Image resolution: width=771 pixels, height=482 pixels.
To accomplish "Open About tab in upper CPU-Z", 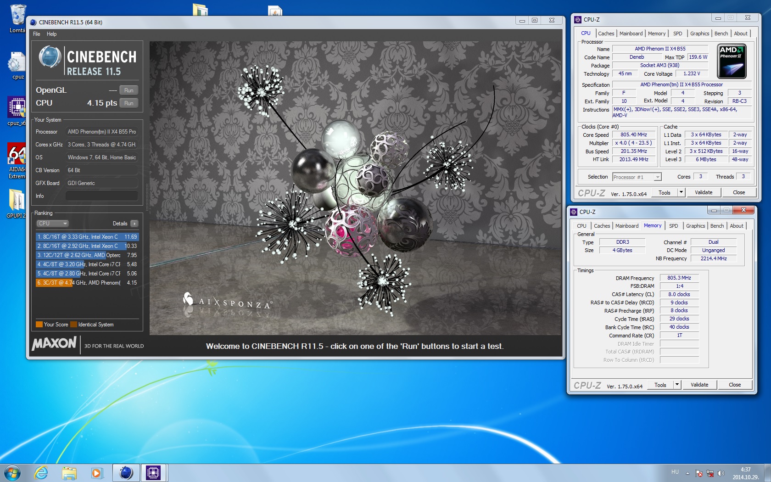I will point(740,34).
